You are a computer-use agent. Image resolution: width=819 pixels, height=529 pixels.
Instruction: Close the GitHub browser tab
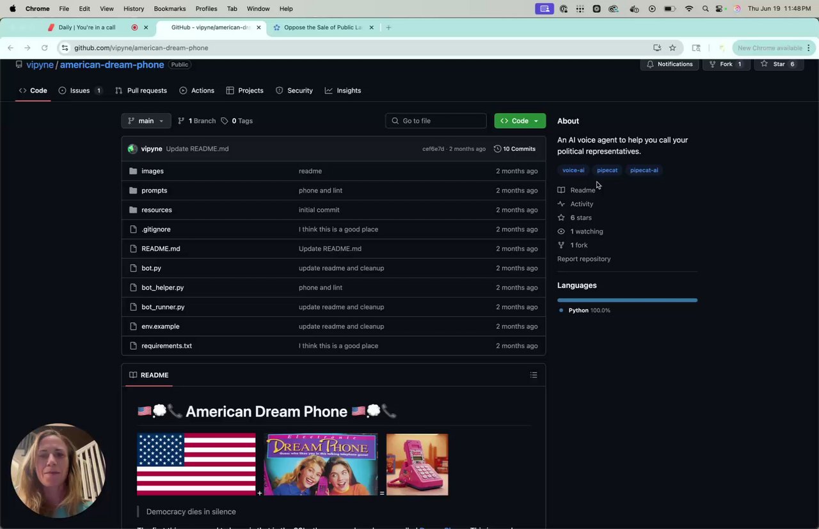point(258,28)
